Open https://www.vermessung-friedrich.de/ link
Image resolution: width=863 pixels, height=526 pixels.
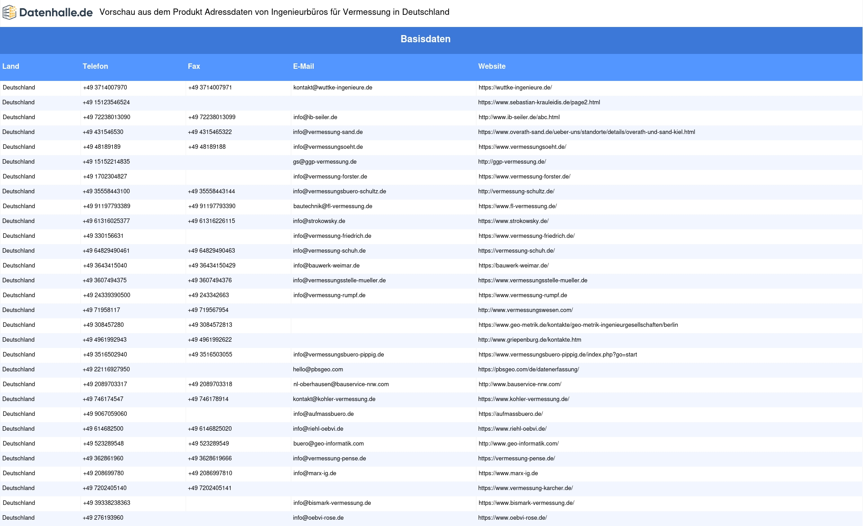click(526, 236)
